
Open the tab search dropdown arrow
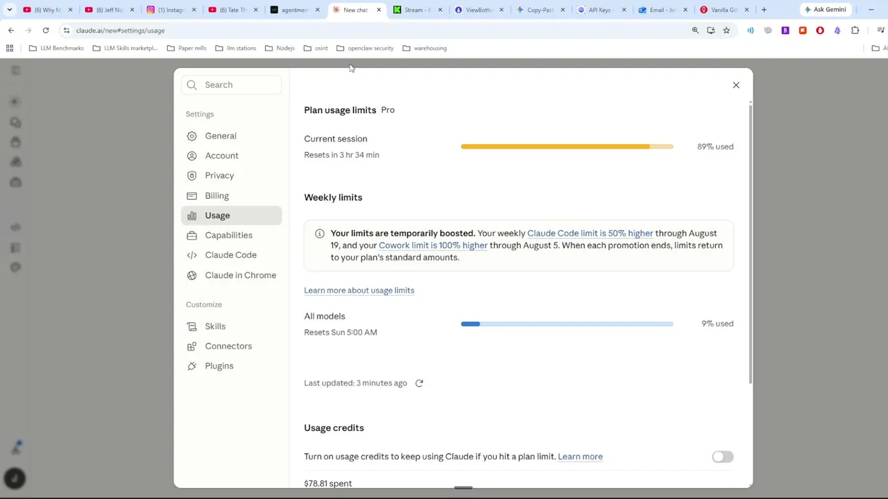pos(9,10)
